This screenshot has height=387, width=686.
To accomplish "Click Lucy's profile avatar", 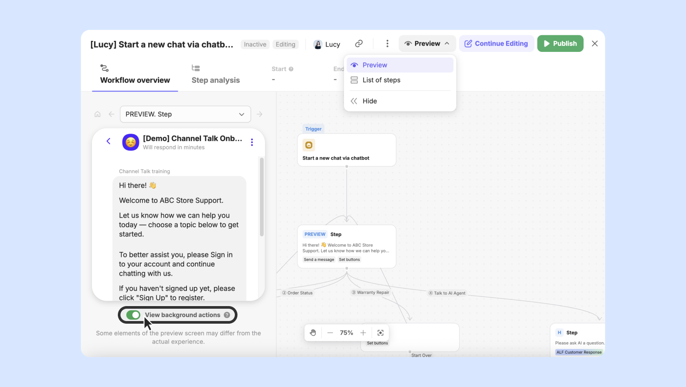I will click(318, 44).
